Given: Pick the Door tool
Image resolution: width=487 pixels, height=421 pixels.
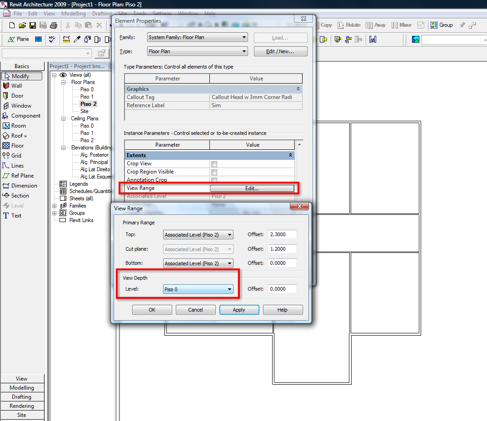Looking at the screenshot, I should coord(17,96).
